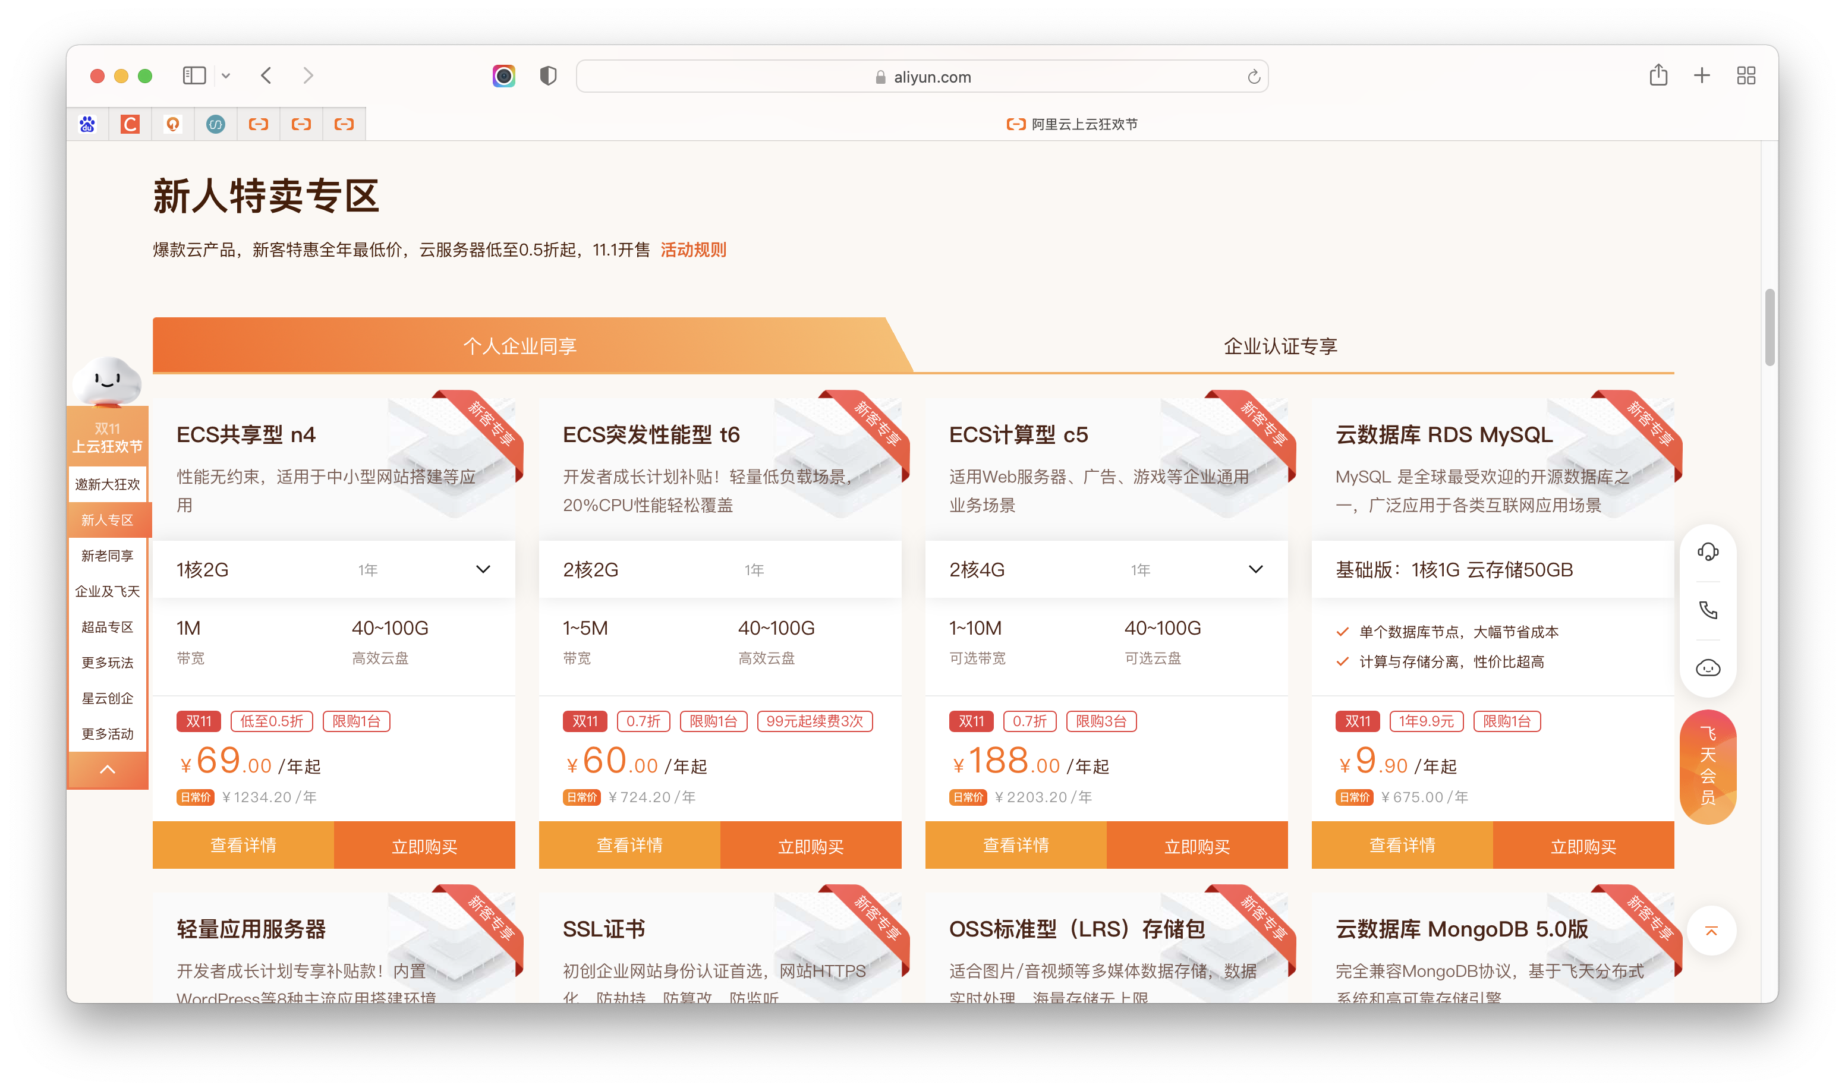Go back to previous page
This screenshot has width=1845, height=1091.
click(266, 75)
